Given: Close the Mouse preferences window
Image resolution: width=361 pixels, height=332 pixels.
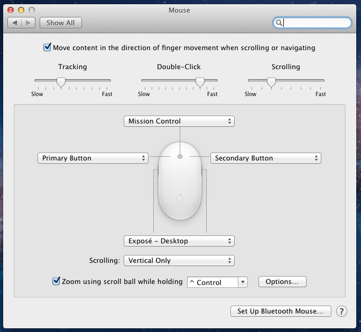Looking at the screenshot, I should click(11, 10).
